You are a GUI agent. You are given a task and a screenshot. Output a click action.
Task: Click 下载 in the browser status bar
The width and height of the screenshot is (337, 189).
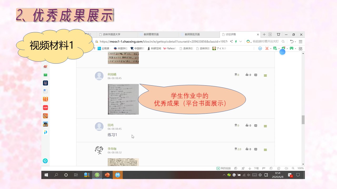pyautogui.click(x=256, y=168)
